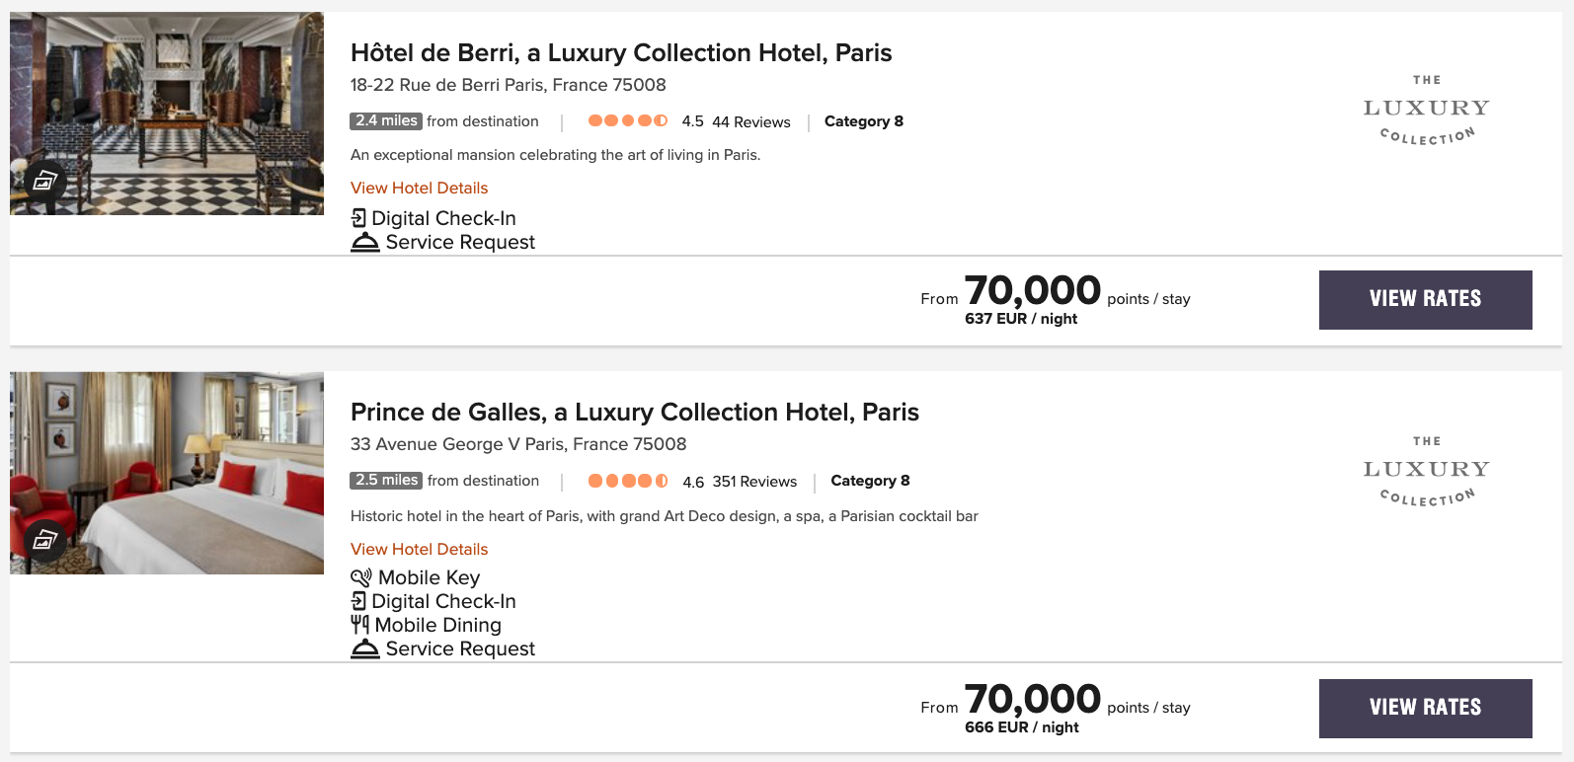Open the Prince de Galles listing title
This screenshot has width=1574, height=762.
[635, 412]
